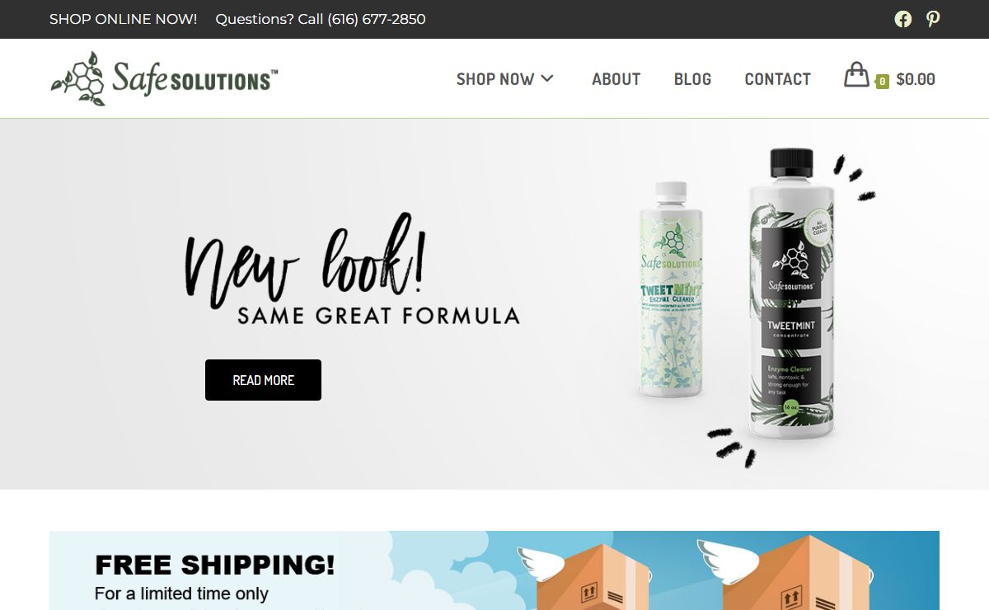Viewport: 989px width, 610px height.
Task: Click the New look! headline text
Action: click(x=305, y=260)
